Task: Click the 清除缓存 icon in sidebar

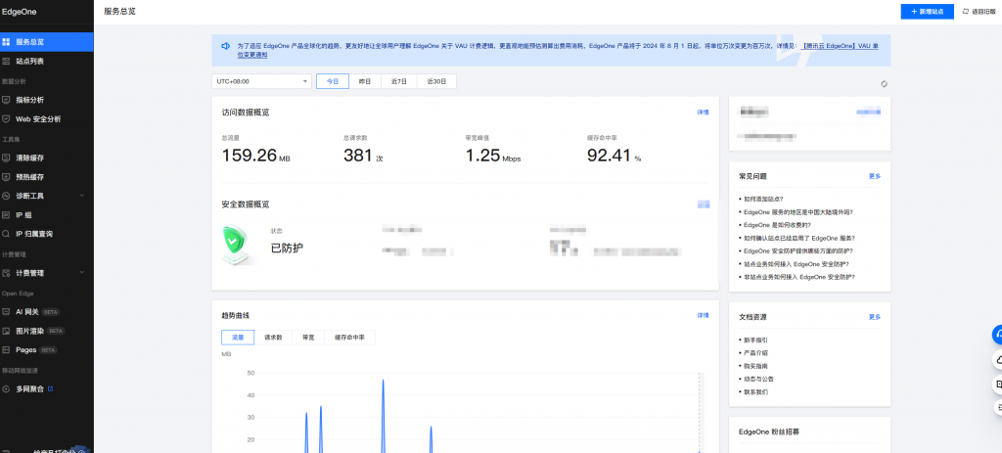Action: tap(6, 158)
